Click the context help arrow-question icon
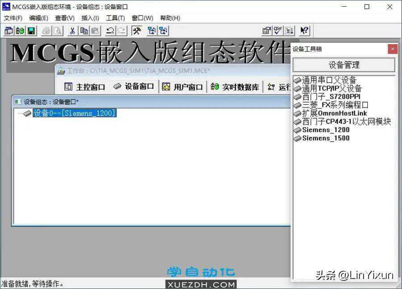The image size is (402, 289). (304, 31)
